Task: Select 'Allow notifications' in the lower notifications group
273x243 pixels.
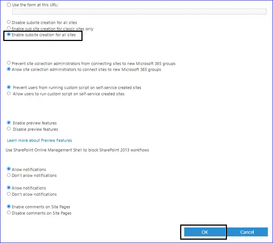Action: point(9,188)
